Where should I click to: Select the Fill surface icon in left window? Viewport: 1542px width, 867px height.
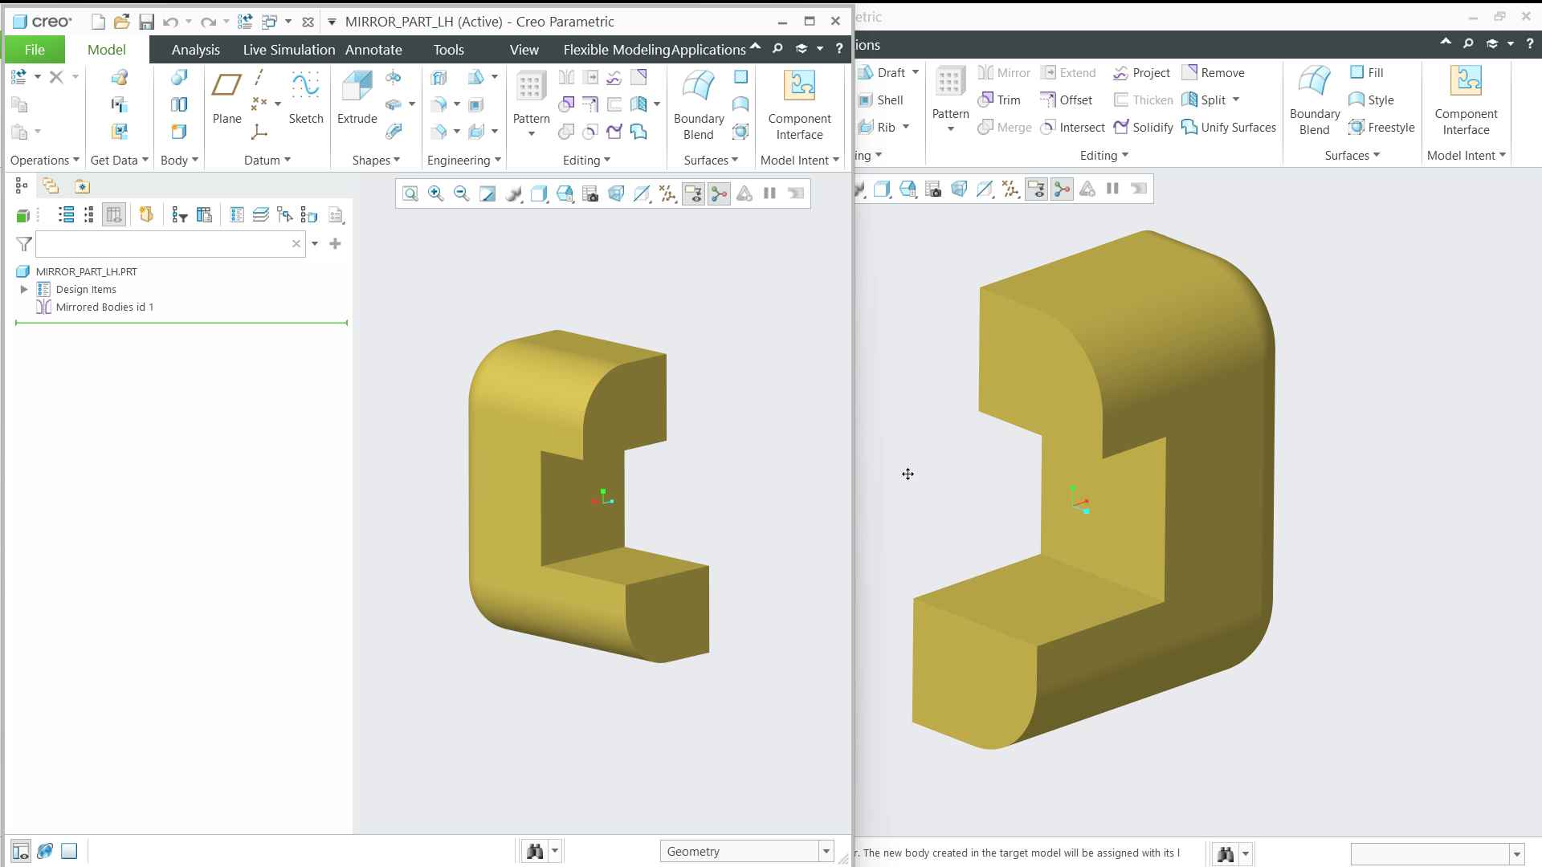[x=740, y=77]
